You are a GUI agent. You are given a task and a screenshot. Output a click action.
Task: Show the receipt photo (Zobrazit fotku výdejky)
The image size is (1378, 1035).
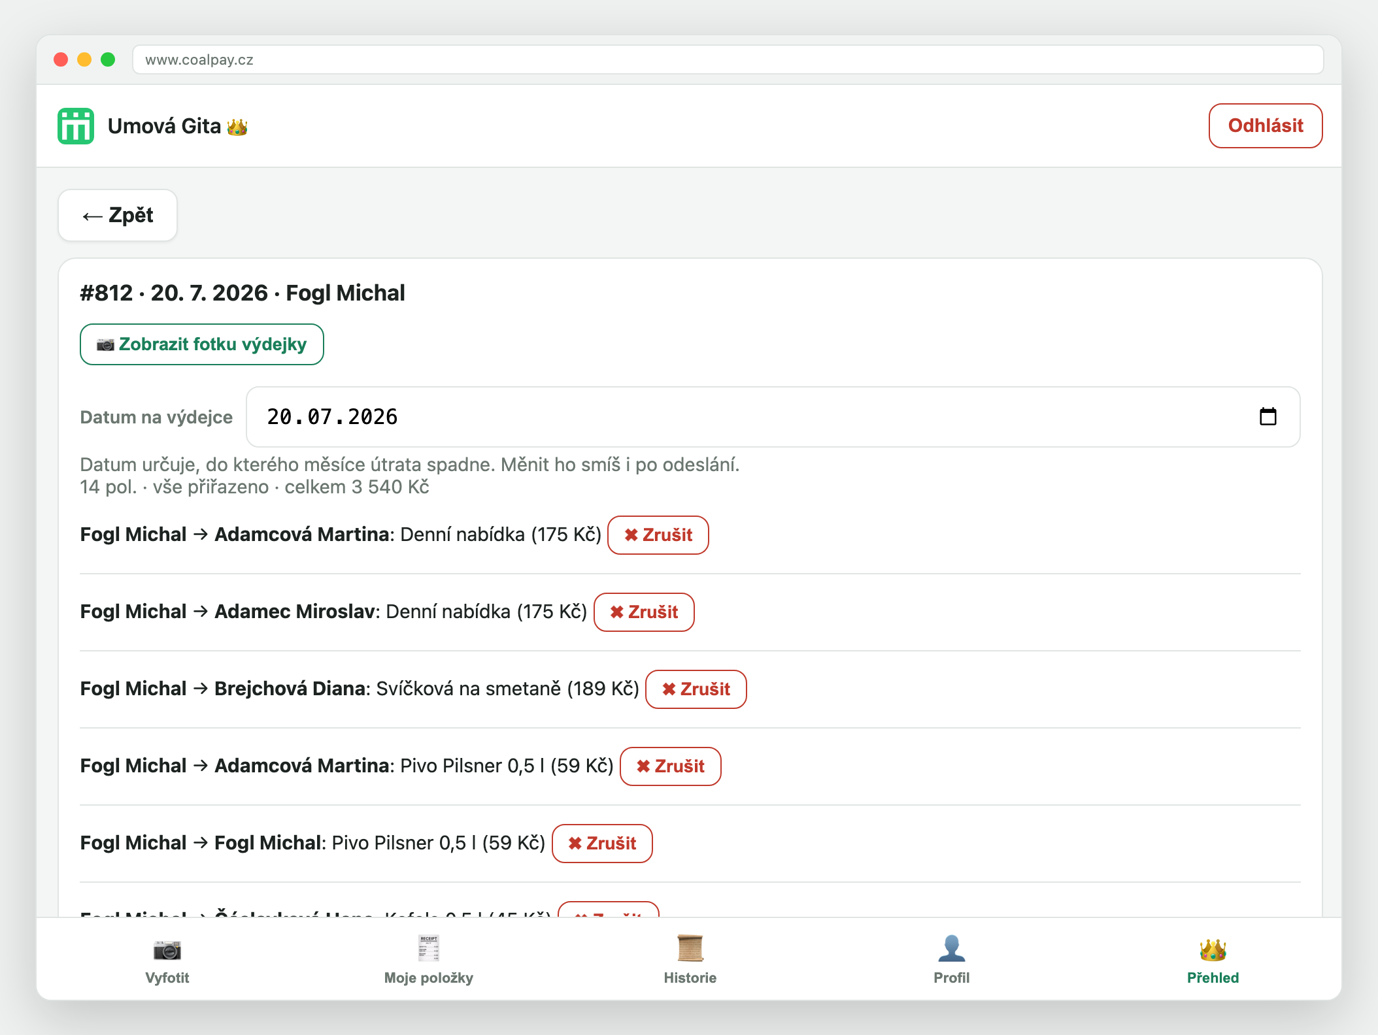202,344
